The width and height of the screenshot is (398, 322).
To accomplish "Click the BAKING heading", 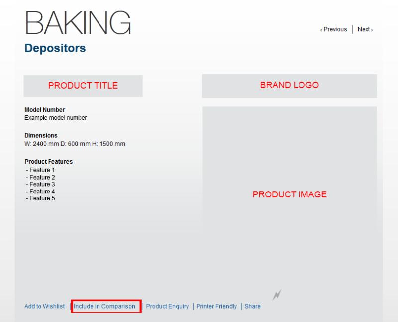I will pos(78,23).
